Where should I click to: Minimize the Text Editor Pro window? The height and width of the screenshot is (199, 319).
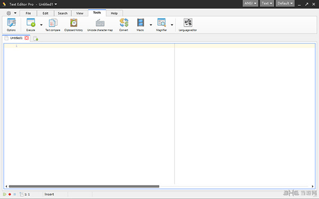[299, 4]
